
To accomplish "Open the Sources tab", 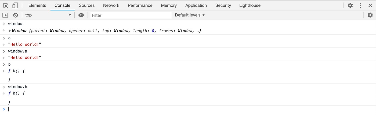I will pos(87,5).
